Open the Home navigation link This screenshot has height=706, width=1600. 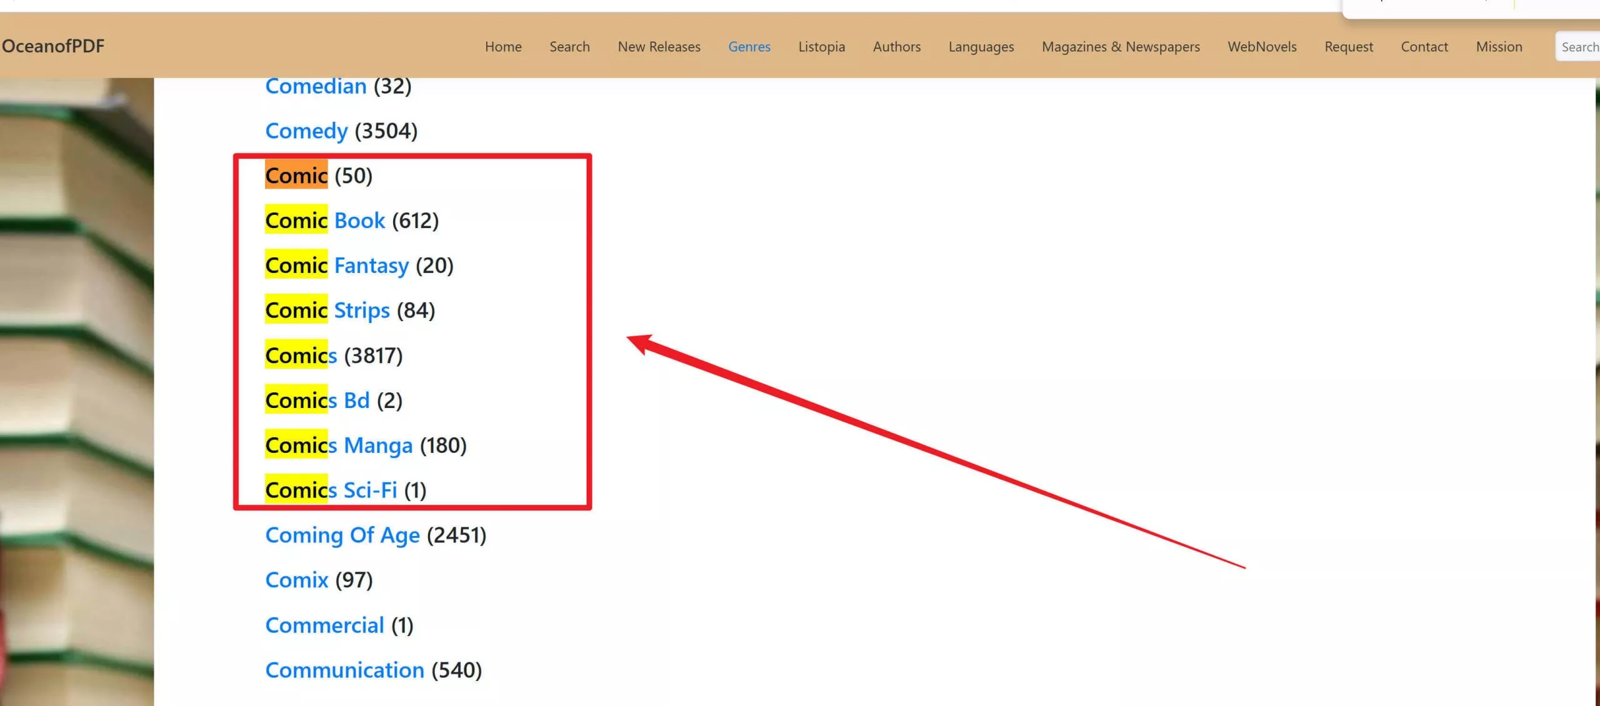coord(502,47)
